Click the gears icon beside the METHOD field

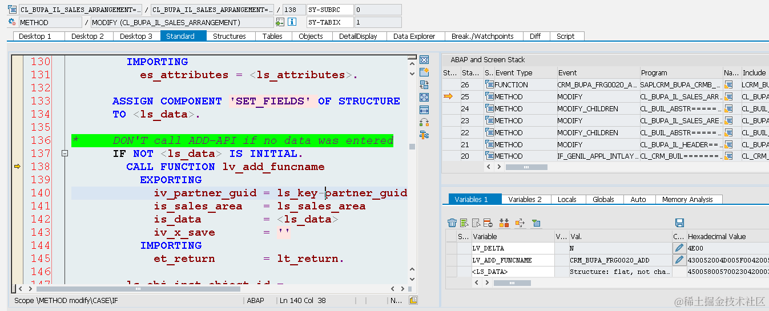point(12,22)
